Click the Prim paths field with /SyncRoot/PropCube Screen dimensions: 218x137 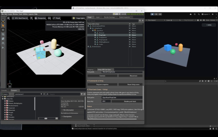(x=122, y=97)
